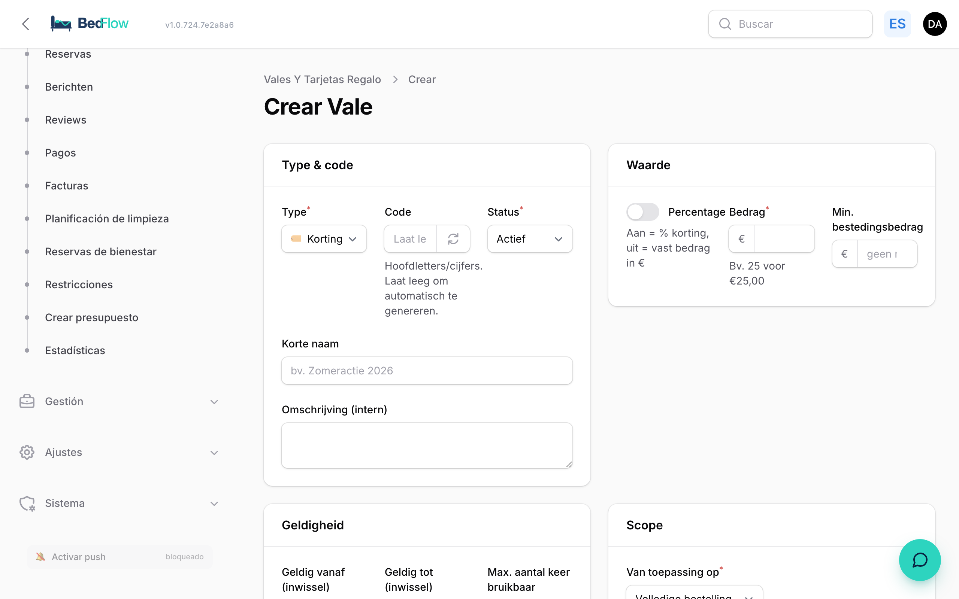The width and height of the screenshot is (959, 599).
Task: Click the Geldigheid section heading
Action: coord(313,525)
